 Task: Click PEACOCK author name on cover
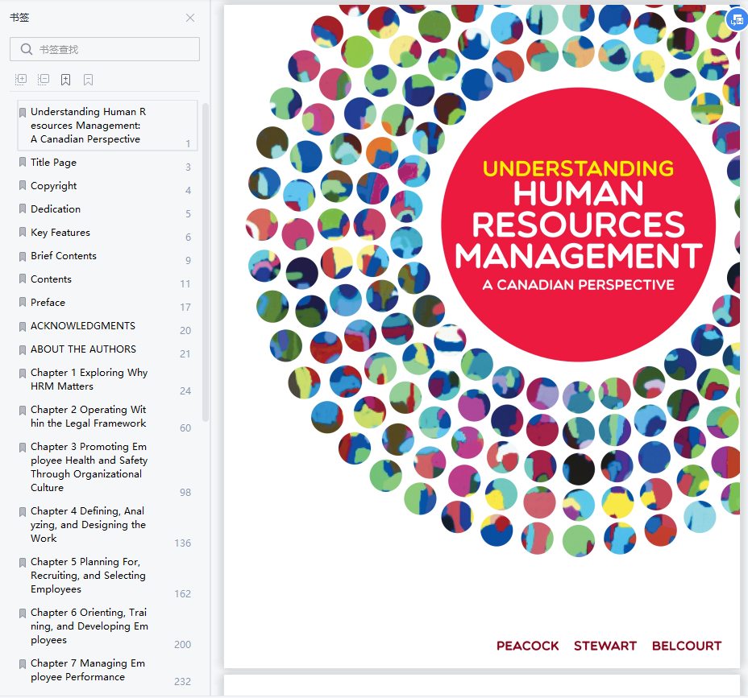[x=528, y=646]
